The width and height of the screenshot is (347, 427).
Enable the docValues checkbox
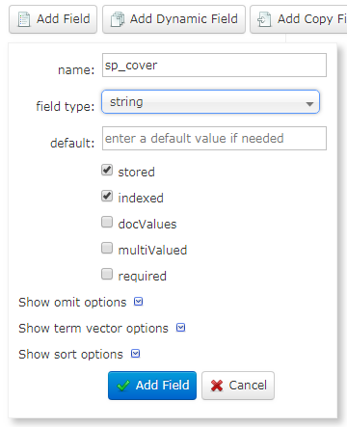click(107, 222)
